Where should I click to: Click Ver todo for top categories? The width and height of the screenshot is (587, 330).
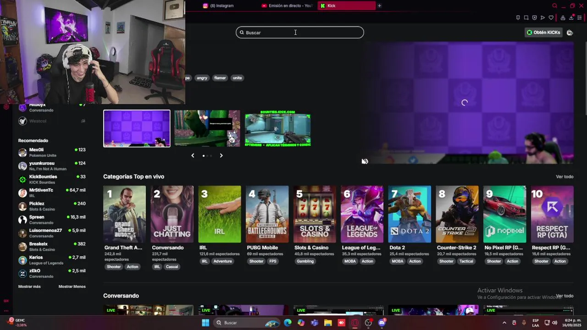[565, 176]
